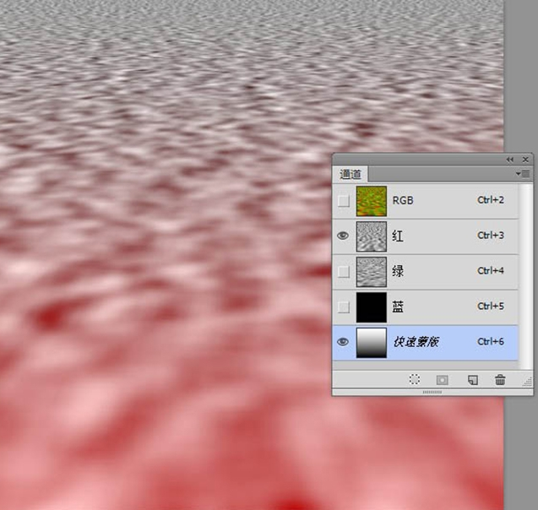
Task: Click the Ctrl+5 shortcut label
Action: click(x=491, y=306)
